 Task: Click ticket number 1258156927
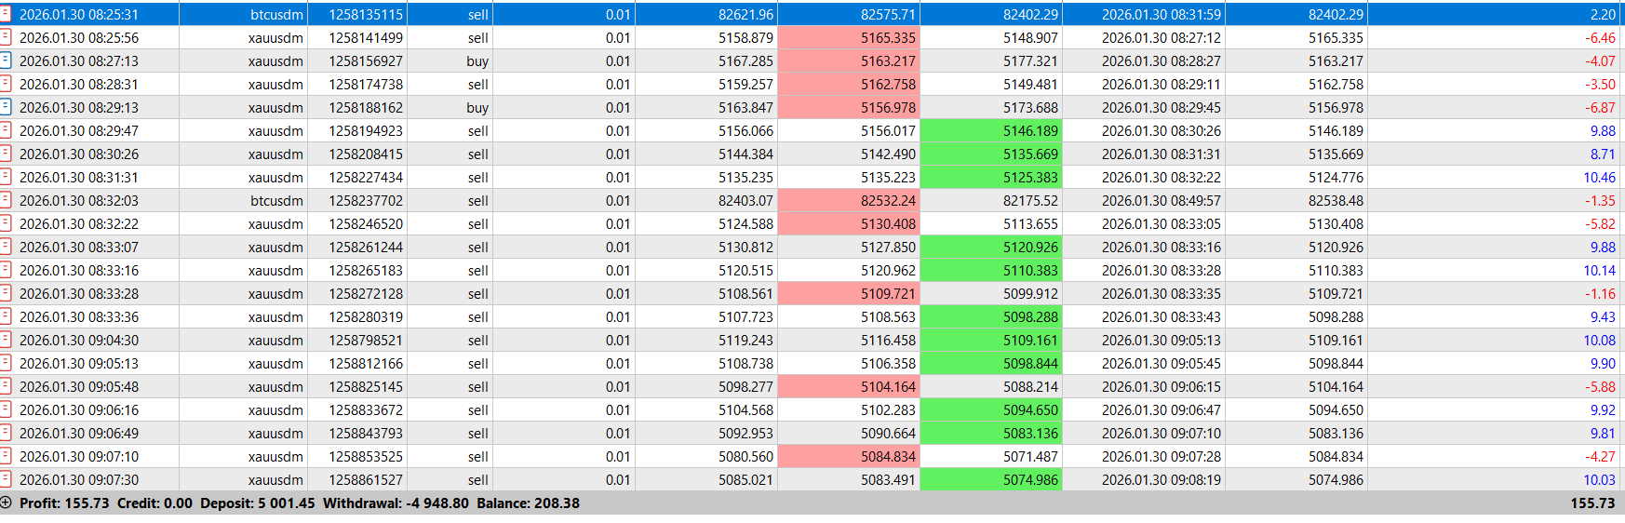(x=366, y=61)
